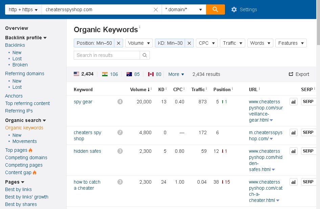Image resolution: width=320 pixels, height=209 pixels.
Task: Remove the KD: Min–30 filter
Action: pos(189,43)
